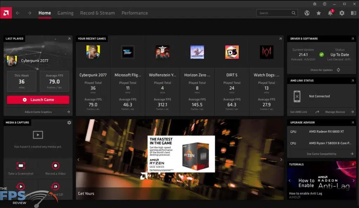The height and width of the screenshot is (208, 359).
Task: Select Cyberpunk 2077 game icon in recent games
Action: 93,52
